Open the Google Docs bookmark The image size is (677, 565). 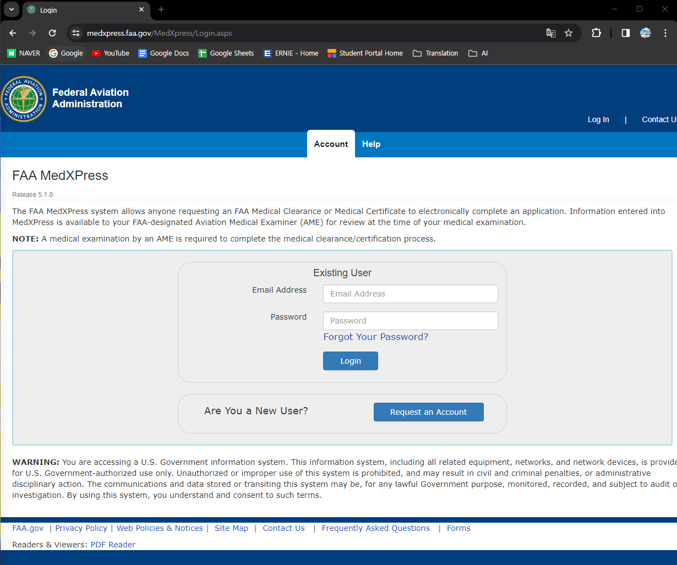pos(163,53)
